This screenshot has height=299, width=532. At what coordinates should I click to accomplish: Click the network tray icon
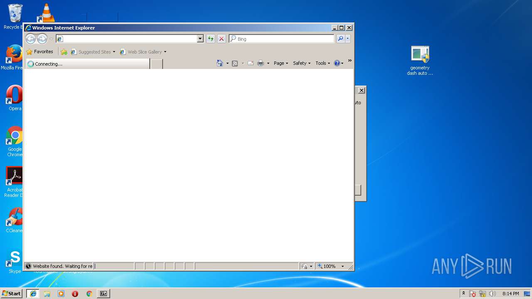483,294
